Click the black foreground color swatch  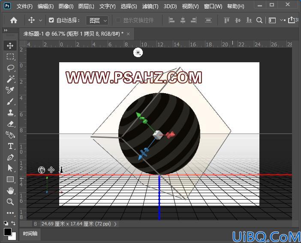tap(7, 232)
